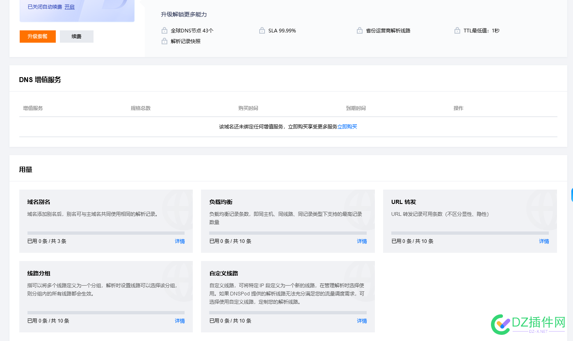Click 开启 link to enable auto-renewal

click(69, 7)
